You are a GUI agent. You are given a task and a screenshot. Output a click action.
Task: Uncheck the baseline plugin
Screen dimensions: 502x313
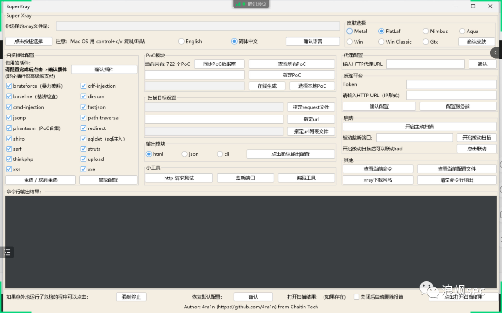[9, 96]
